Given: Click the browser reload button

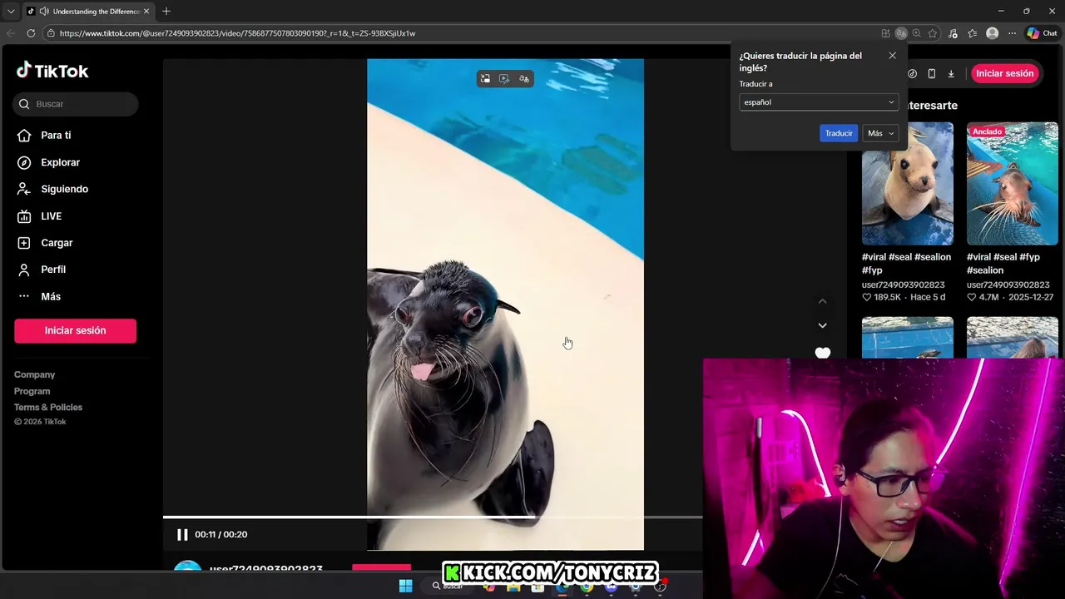Looking at the screenshot, I should (31, 33).
